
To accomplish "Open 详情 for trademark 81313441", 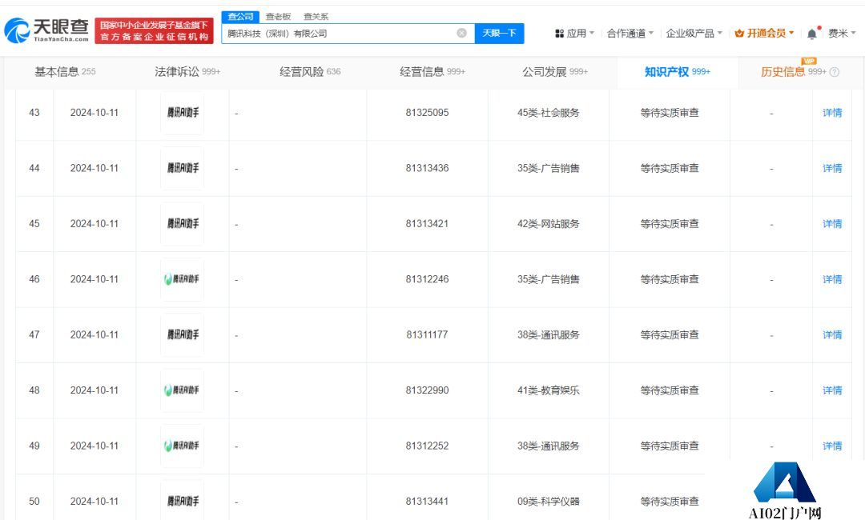I will pos(832,501).
